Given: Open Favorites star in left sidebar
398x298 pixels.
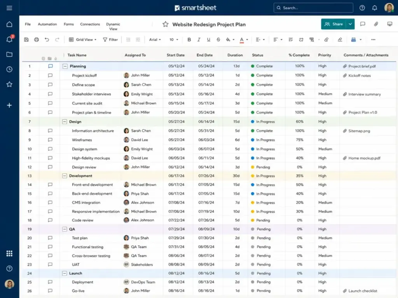Looking at the screenshot, I should pos(9,84).
